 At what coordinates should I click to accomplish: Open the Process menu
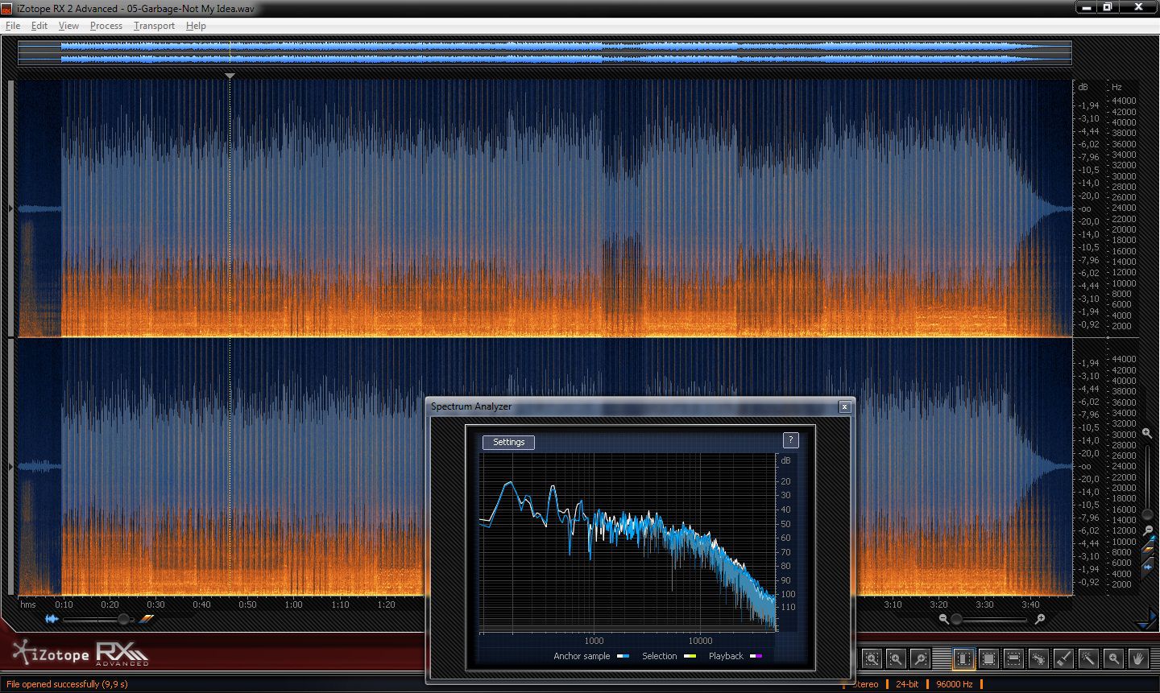(x=106, y=26)
